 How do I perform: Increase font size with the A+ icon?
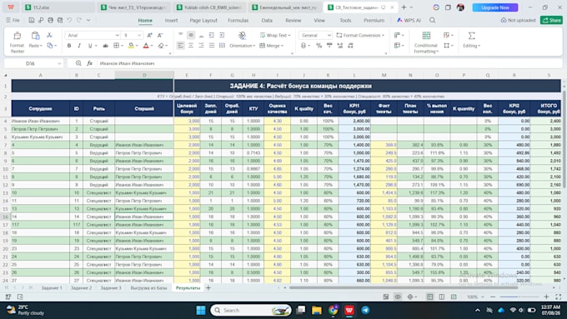click(149, 35)
